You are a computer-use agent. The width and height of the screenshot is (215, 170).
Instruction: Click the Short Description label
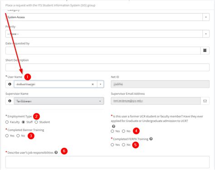17,60
